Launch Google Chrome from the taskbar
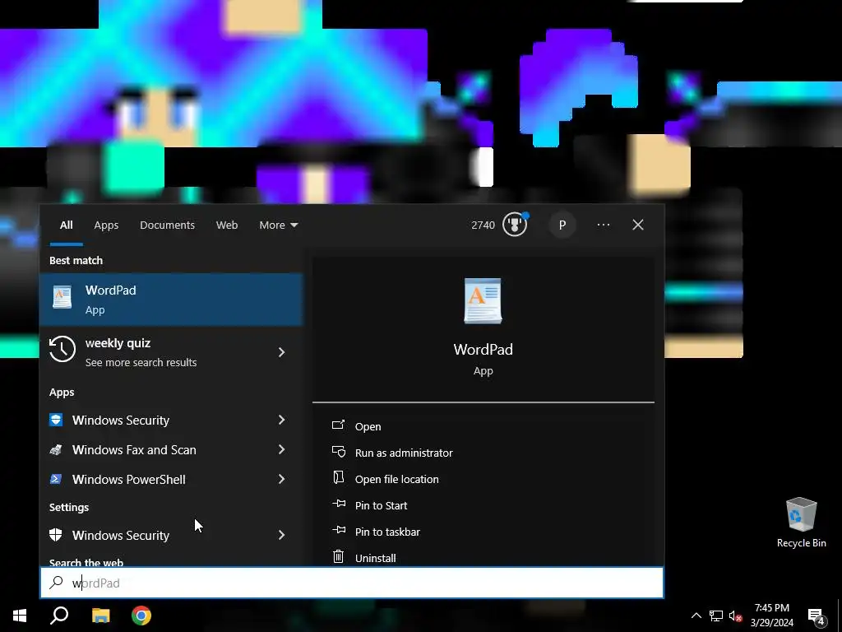This screenshot has width=842, height=632. (141, 616)
